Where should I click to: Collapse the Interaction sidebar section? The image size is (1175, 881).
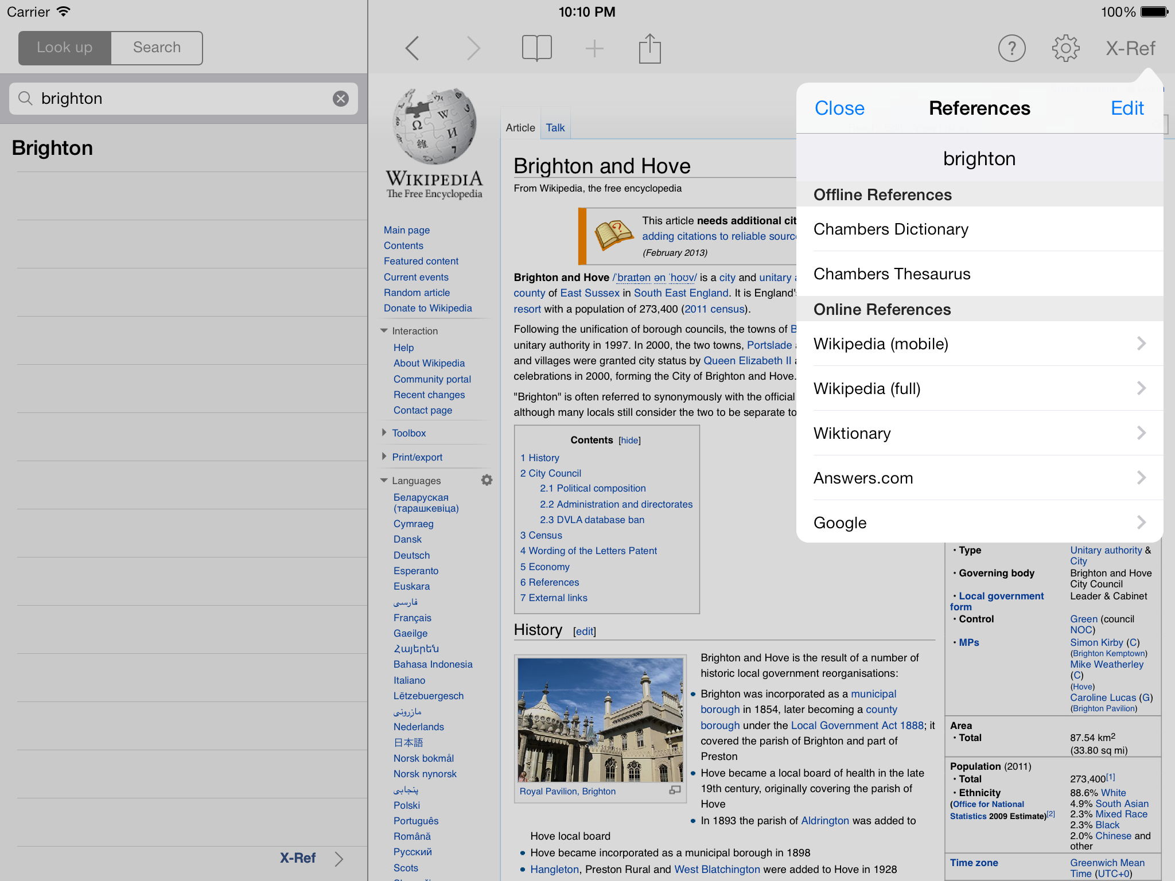[384, 331]
